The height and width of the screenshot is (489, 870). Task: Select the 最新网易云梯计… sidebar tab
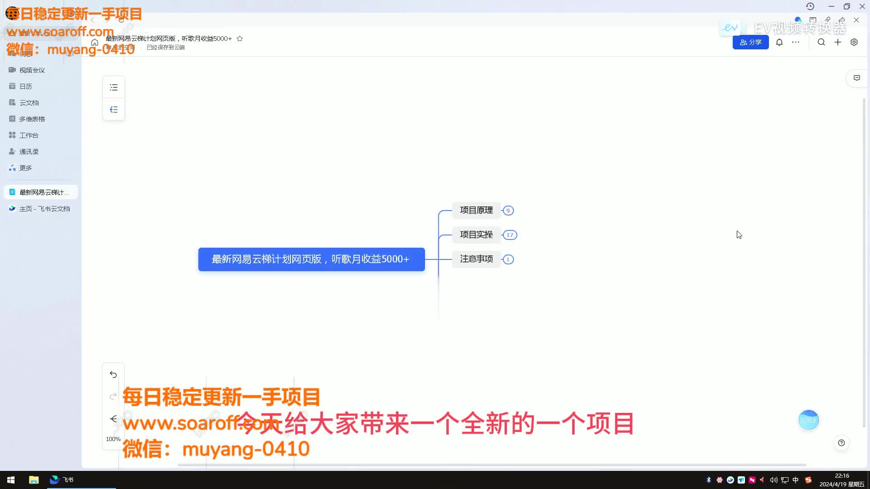[x=41, y=192]
